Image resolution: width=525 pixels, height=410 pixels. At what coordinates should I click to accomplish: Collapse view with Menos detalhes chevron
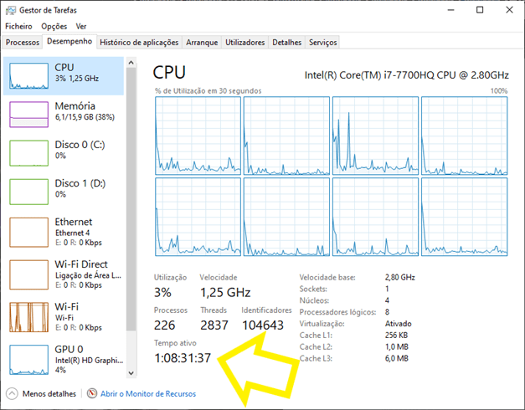(13, 393)
